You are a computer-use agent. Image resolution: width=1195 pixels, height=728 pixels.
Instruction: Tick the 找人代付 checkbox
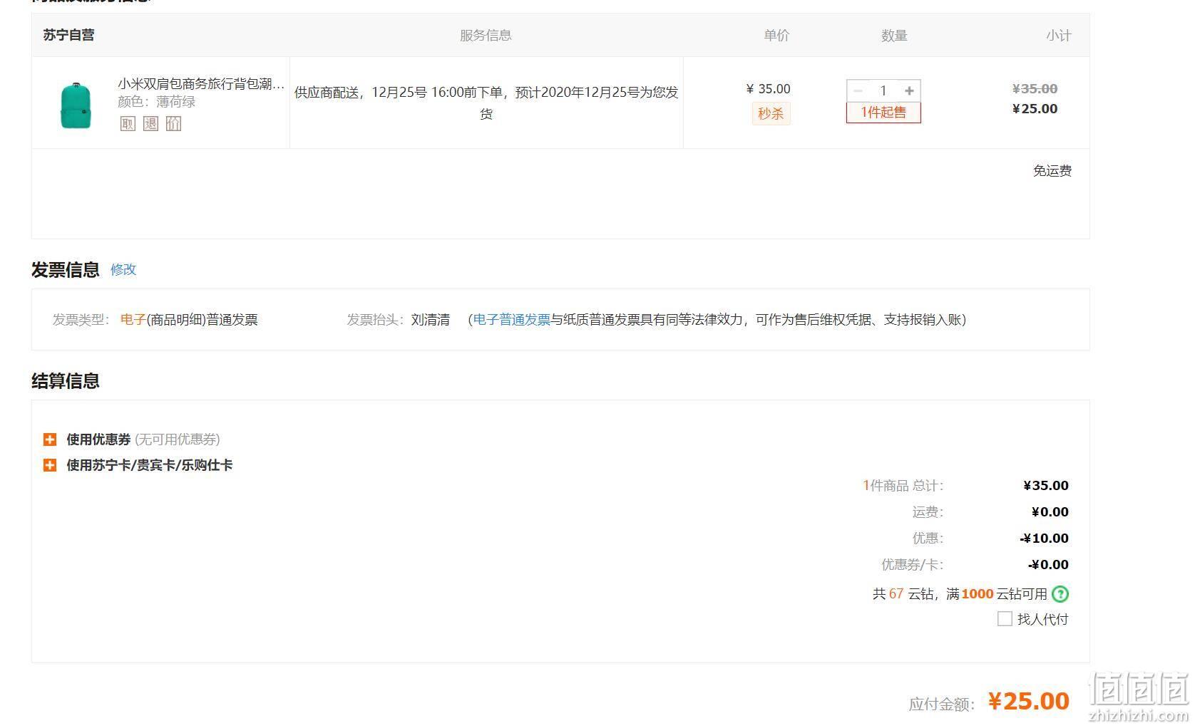point(1005,619)
